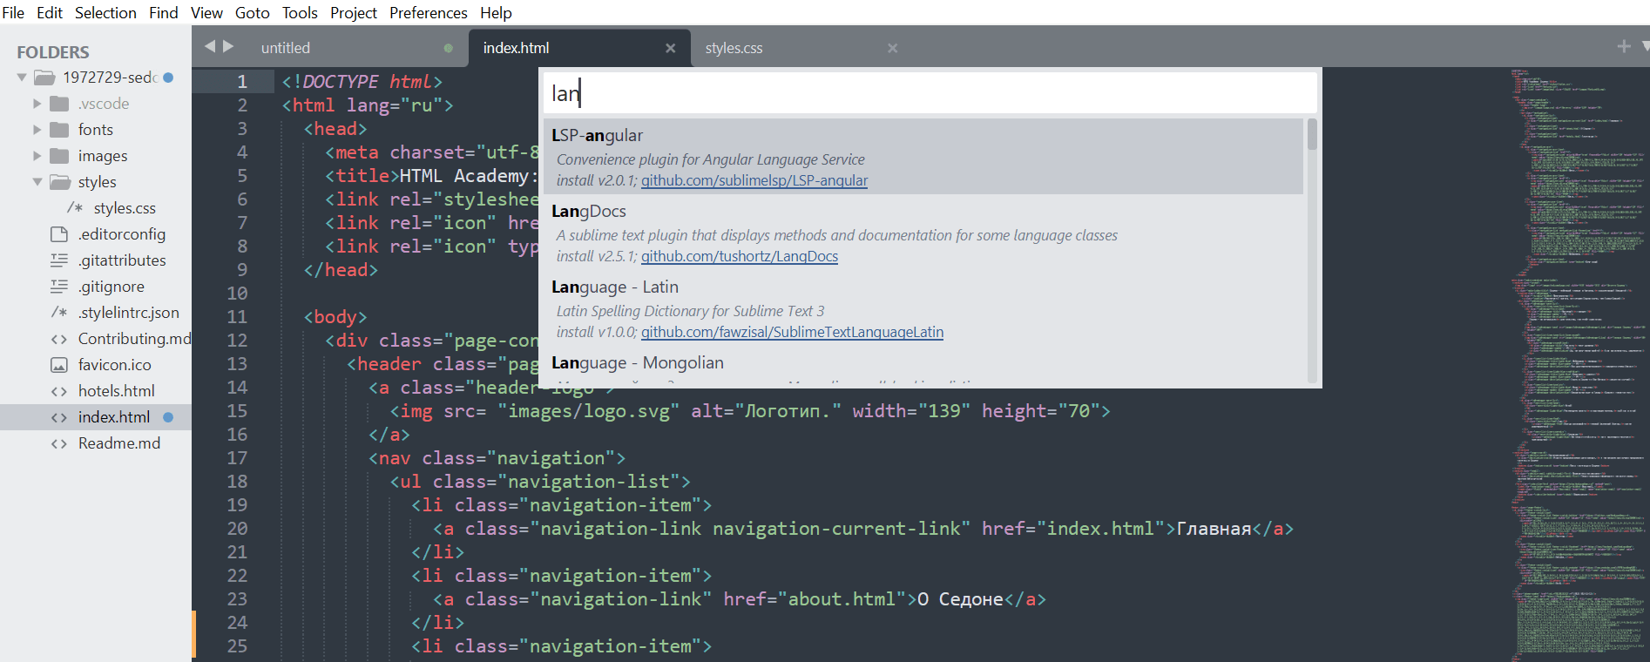Open the Help menu
Screen dimensions: 1650x662
(496, 13)
